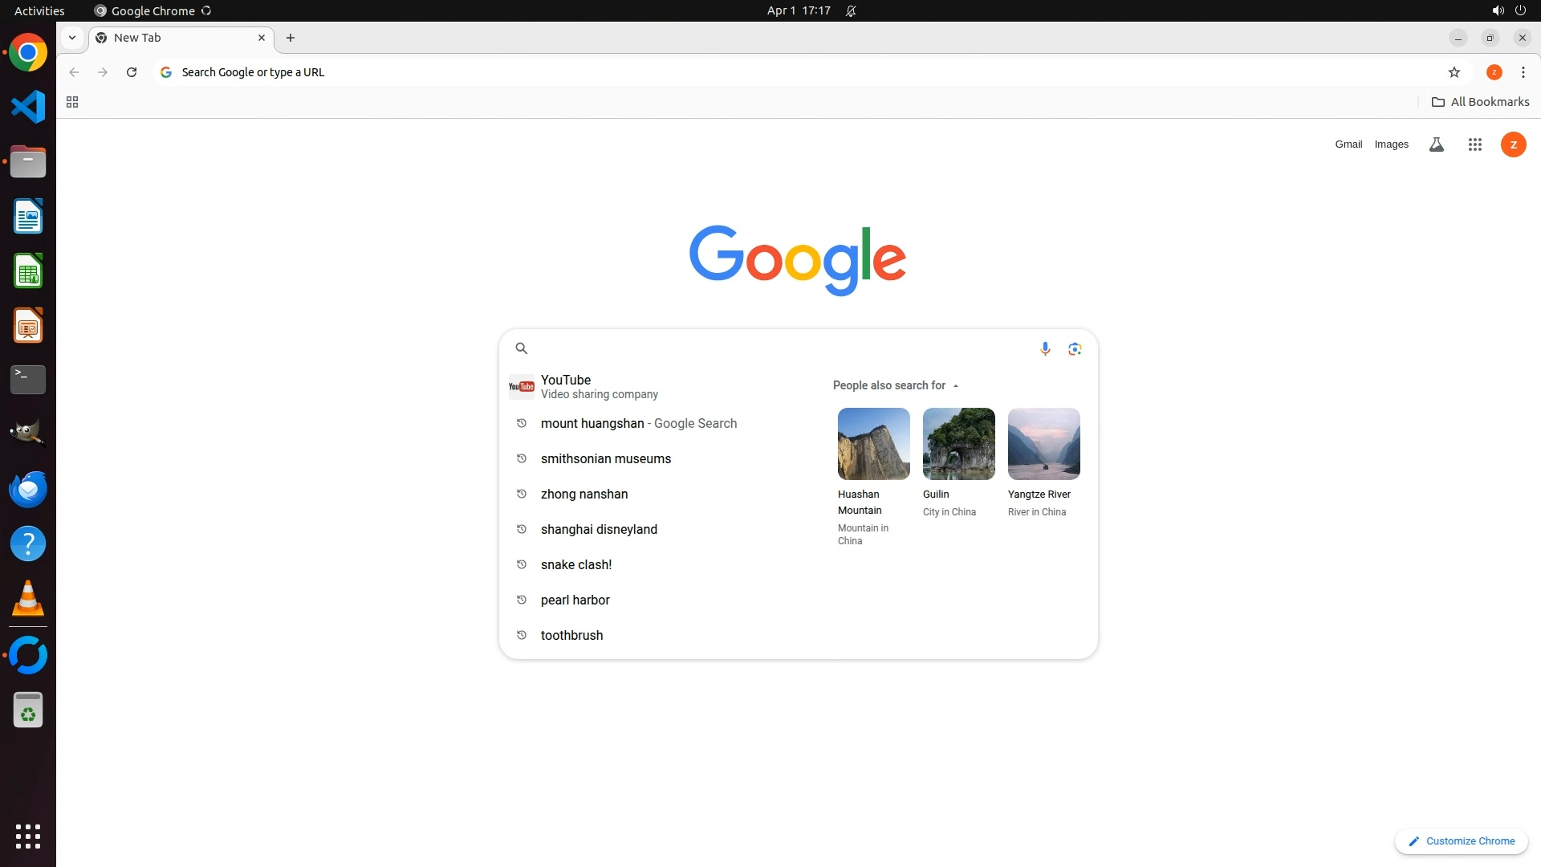Launch Visual Studio Code from dock
Screen dimensions: 1541x867
coord(28,107)
